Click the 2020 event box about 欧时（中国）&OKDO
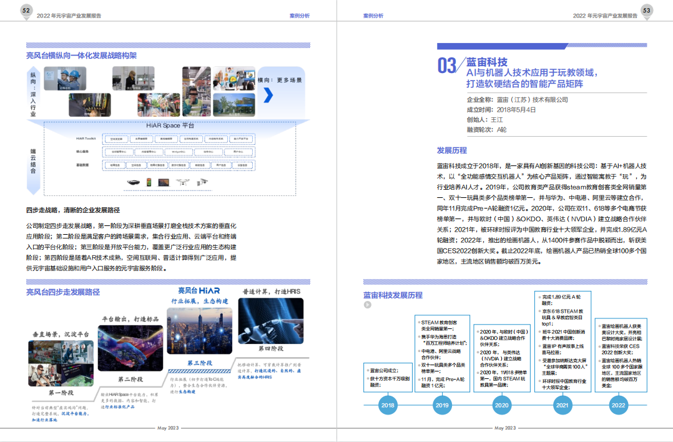 pyautogui.click(x=502, y=358)
